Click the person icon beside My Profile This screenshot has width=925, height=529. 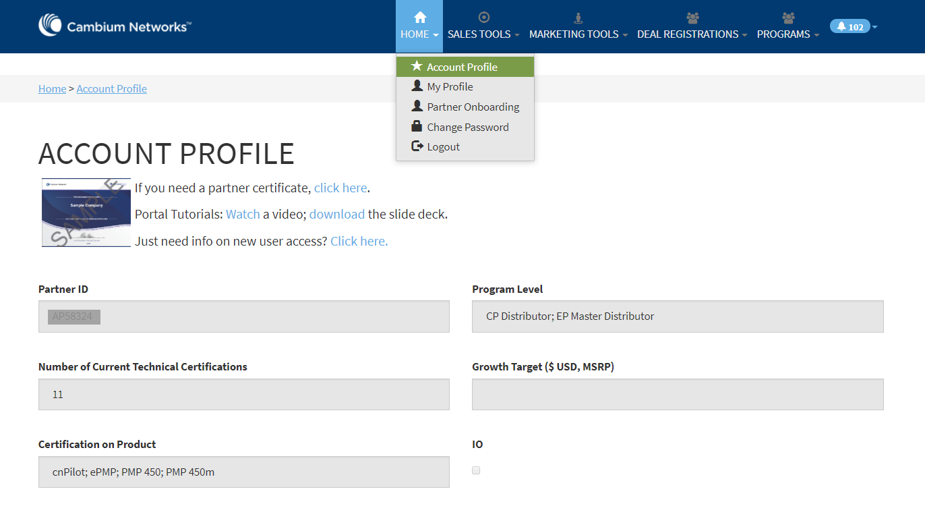point(417,86)
